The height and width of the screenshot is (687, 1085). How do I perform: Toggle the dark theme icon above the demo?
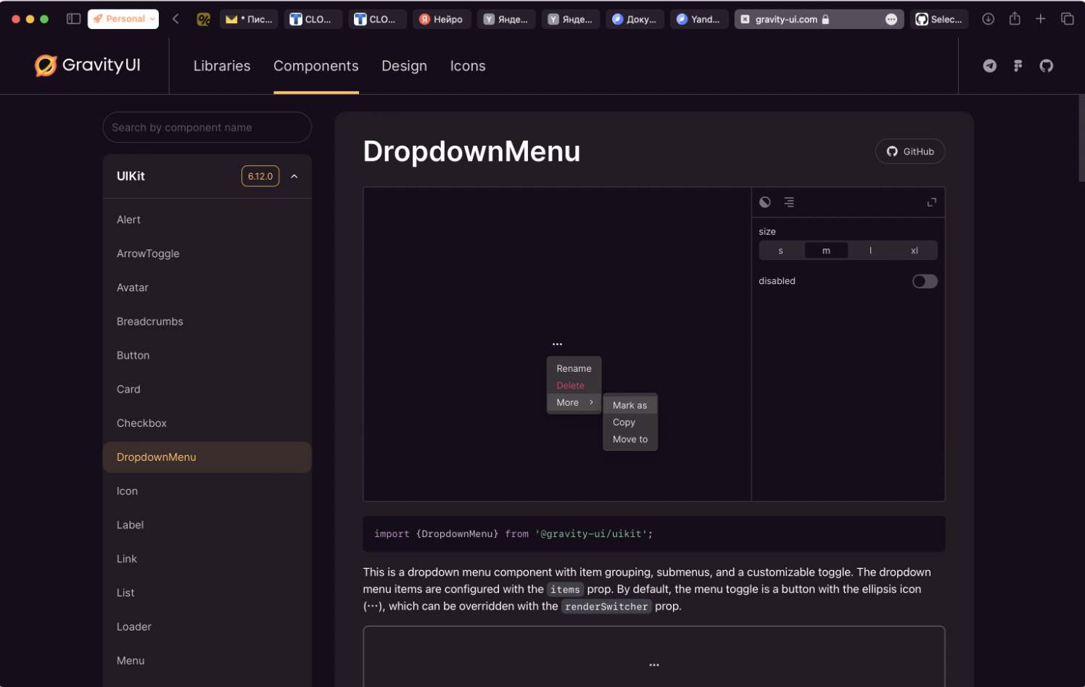pos(764,202)
